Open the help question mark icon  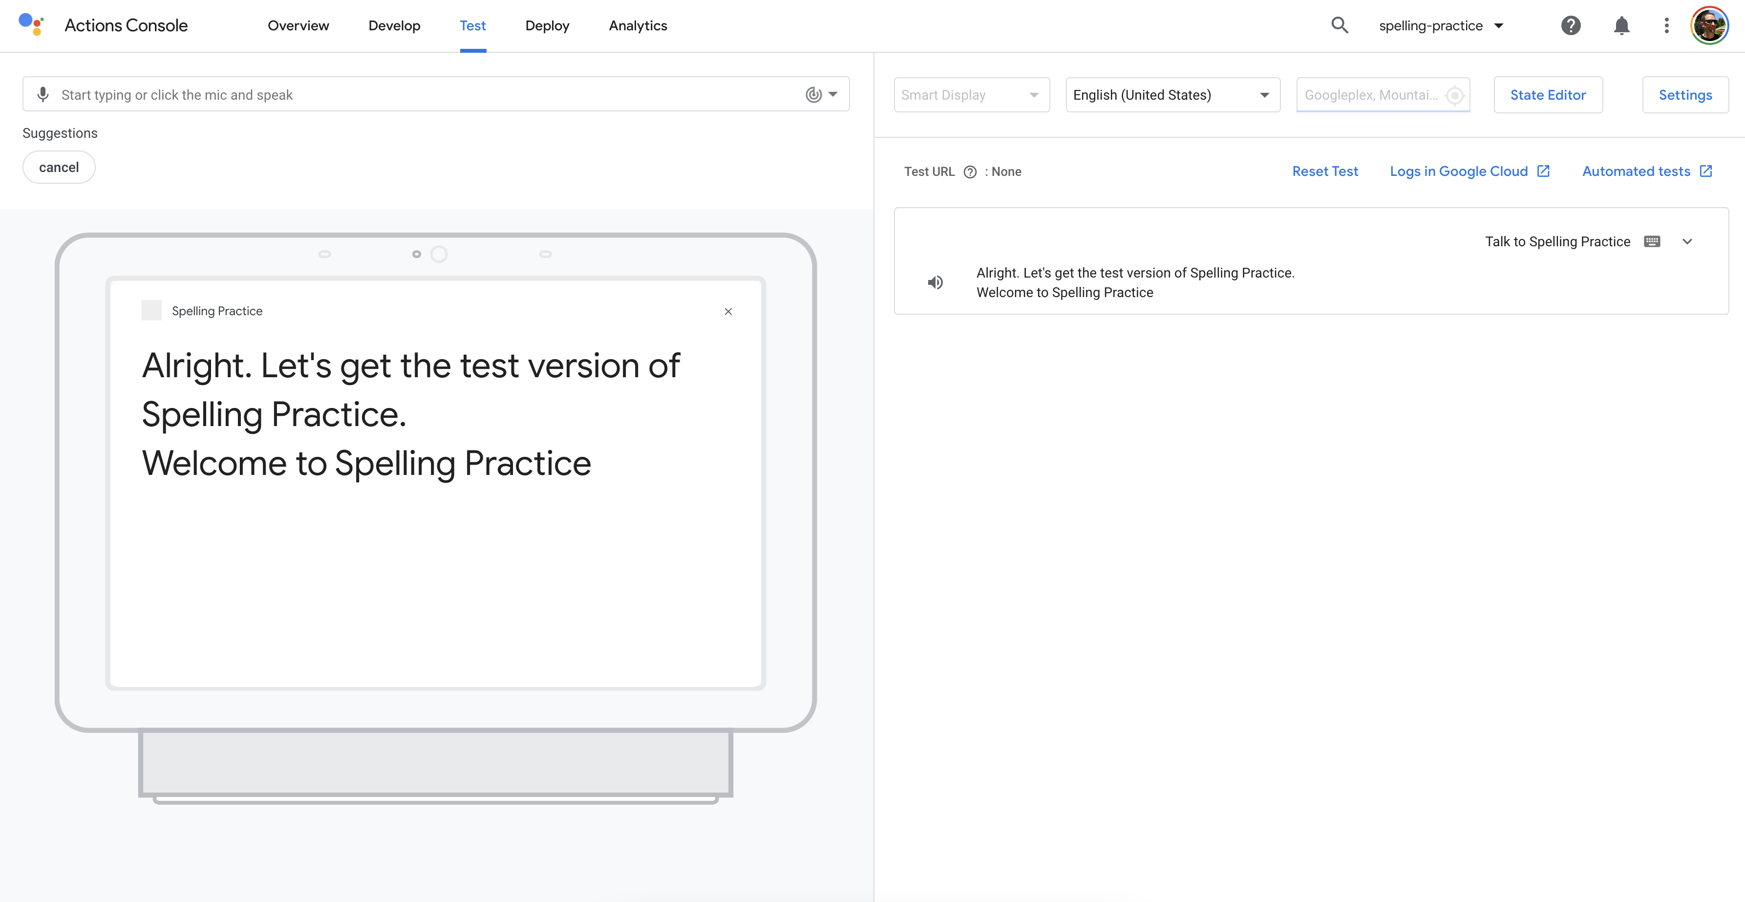(x=1570, y=26)
